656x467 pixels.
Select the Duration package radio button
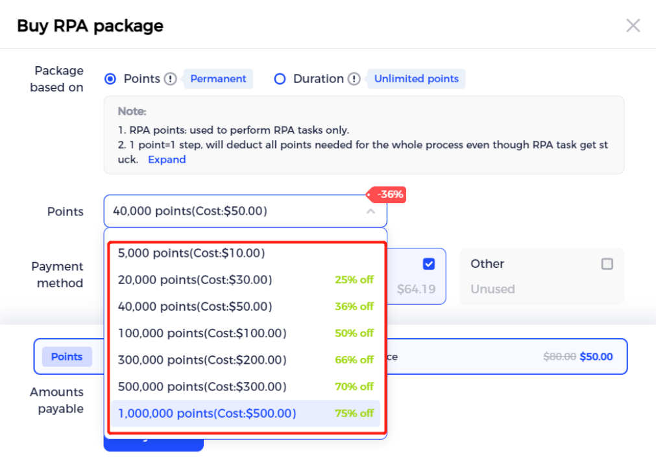click(x=280, y=78)
